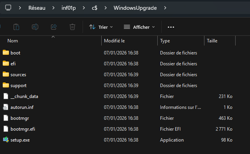Select the boot folder icon
Viewport: 250px width, 154px height.
point(6,52)
